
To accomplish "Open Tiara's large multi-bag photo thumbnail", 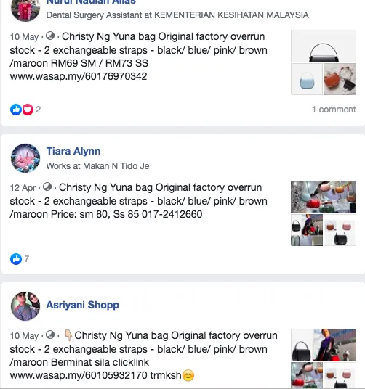I will [324, 197].
